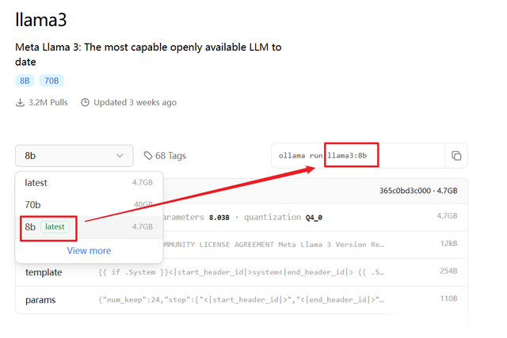This screenshot has height=338, width=507.
Task: Click the Meta Llama 3 description text
Action: pos(148,55)
